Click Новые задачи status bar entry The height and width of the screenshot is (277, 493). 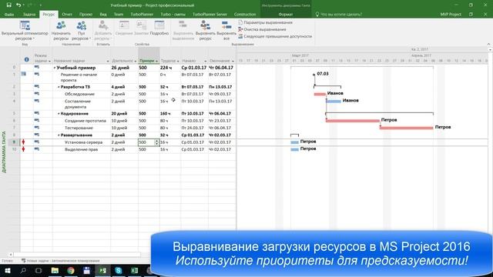pyautogui.click(x=61, y=261)
